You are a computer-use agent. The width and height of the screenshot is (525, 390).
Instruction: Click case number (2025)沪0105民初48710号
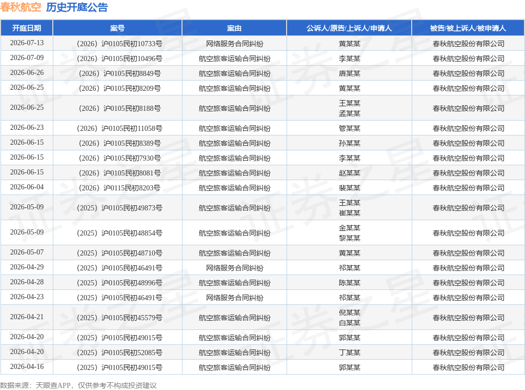(x=119, y=254)
